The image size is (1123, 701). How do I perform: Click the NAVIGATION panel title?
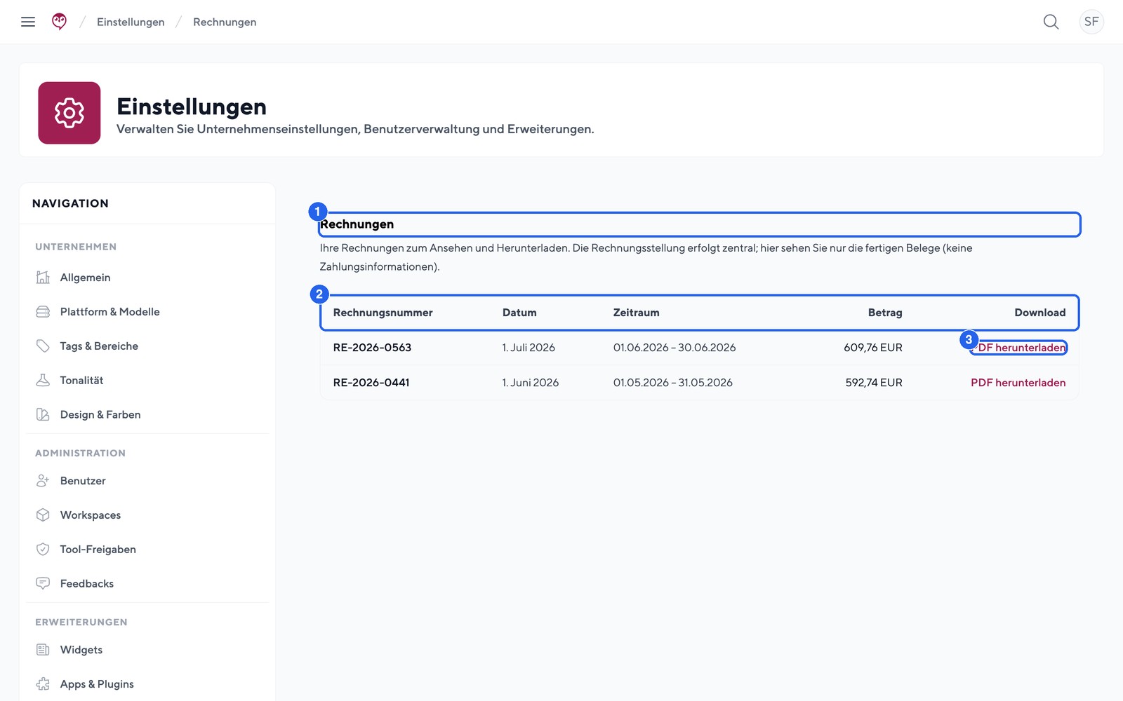point(70,203)
